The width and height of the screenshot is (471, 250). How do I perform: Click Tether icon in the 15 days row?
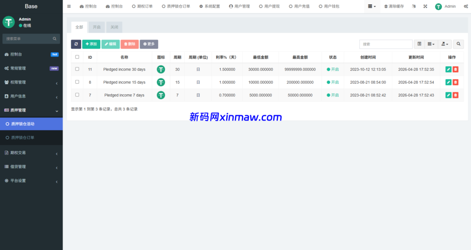(x=161, y=82)
